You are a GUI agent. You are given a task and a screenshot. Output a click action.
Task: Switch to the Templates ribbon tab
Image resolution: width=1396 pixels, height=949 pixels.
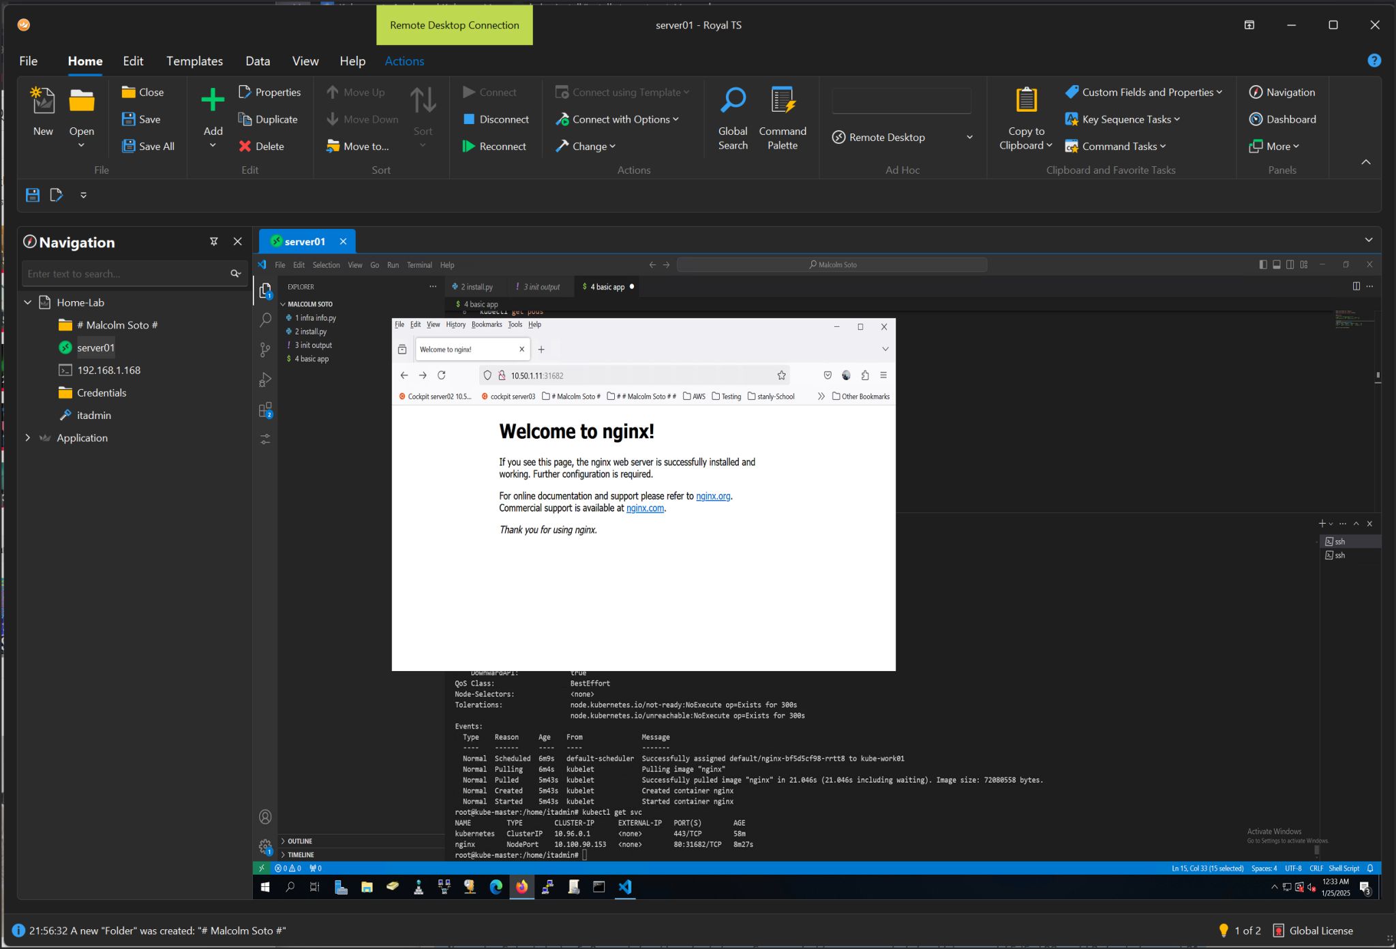[x=194, y=61]
